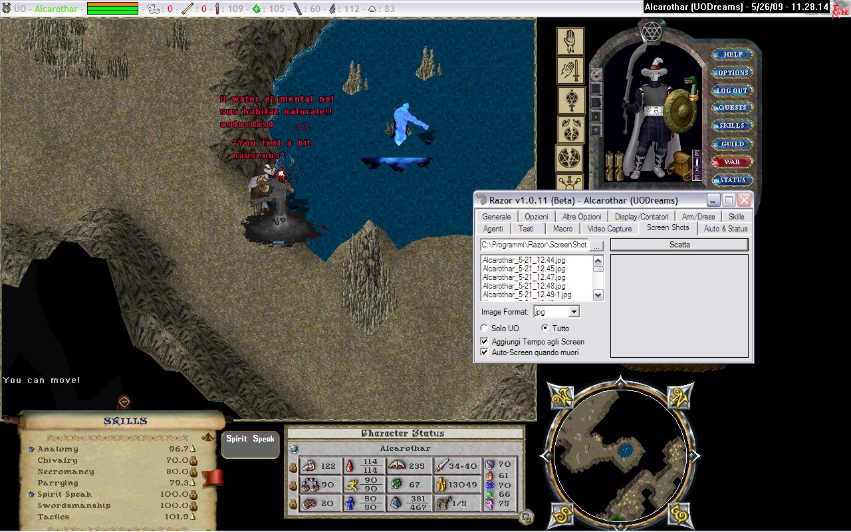Screen dimensions: 851x532
Task: Open the Macro tab
Action: point(562,228)
